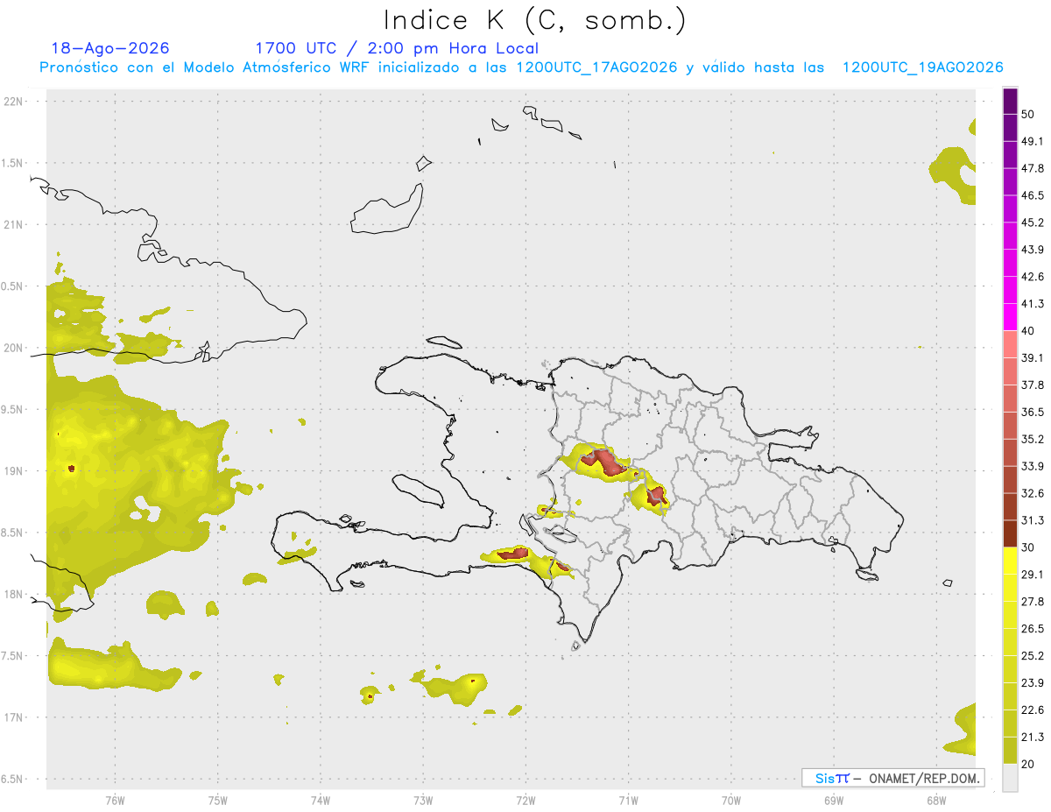1051x812 pixels.
Task: Click the legend value '26.5'
Action: [x=1033, y=629]
